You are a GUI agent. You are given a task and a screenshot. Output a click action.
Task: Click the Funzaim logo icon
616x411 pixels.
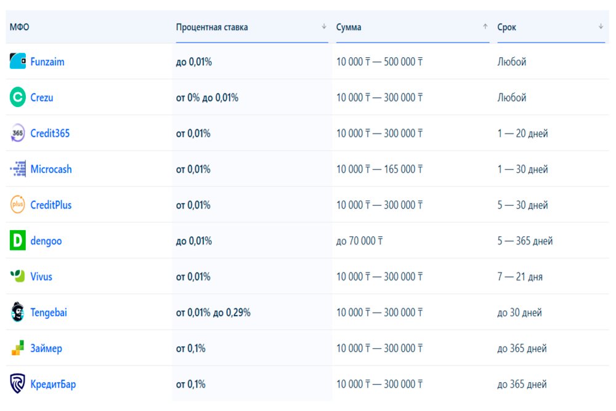[18, 62]
